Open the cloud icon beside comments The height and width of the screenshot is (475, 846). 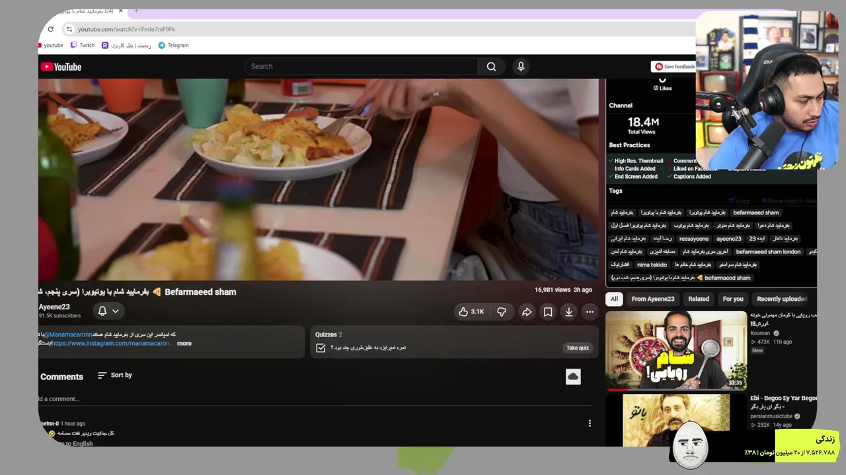click(573, 376)
